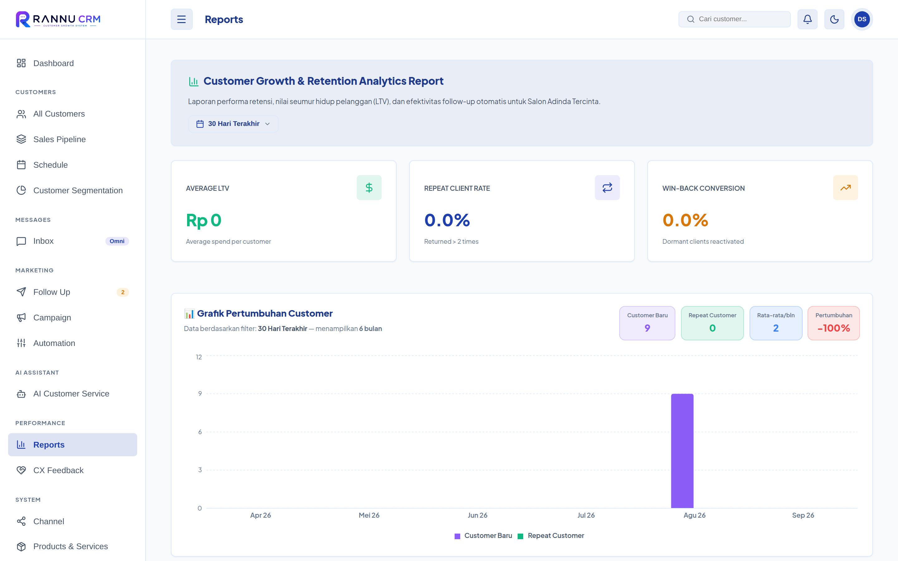Click the CX Feedback heart icon

click(x=21, y=470)
